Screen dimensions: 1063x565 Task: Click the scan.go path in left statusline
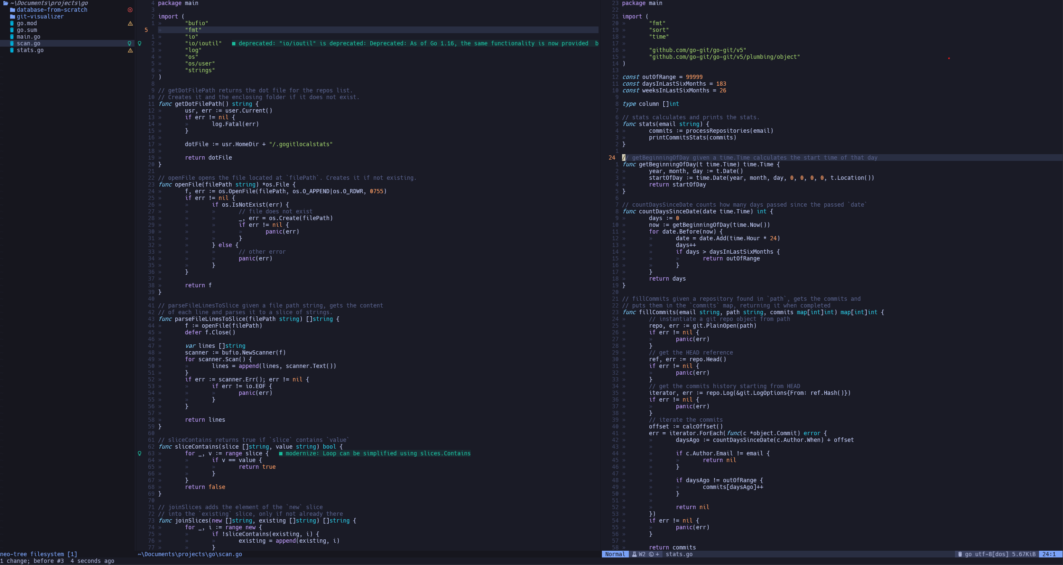click(x=190, y=554)
